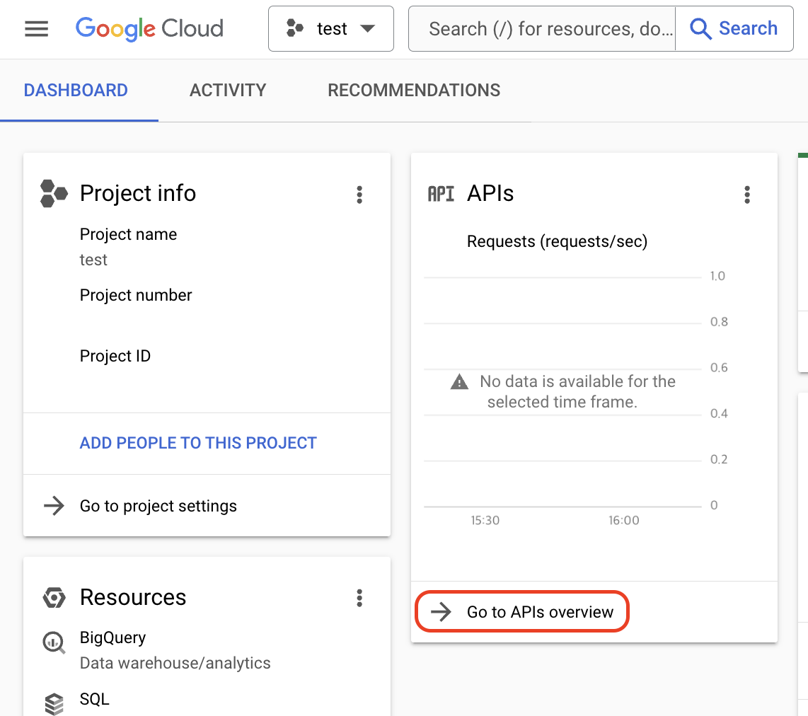Open BigQuery resource
The width and height of the screenshot is (808, 716).
point(113,637)
